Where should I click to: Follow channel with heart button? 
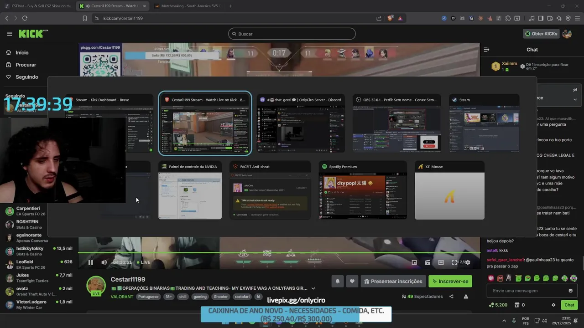tap(352, 281)
